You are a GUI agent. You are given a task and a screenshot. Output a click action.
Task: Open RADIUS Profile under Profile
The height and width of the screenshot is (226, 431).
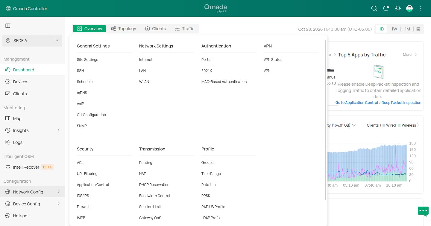213,207
